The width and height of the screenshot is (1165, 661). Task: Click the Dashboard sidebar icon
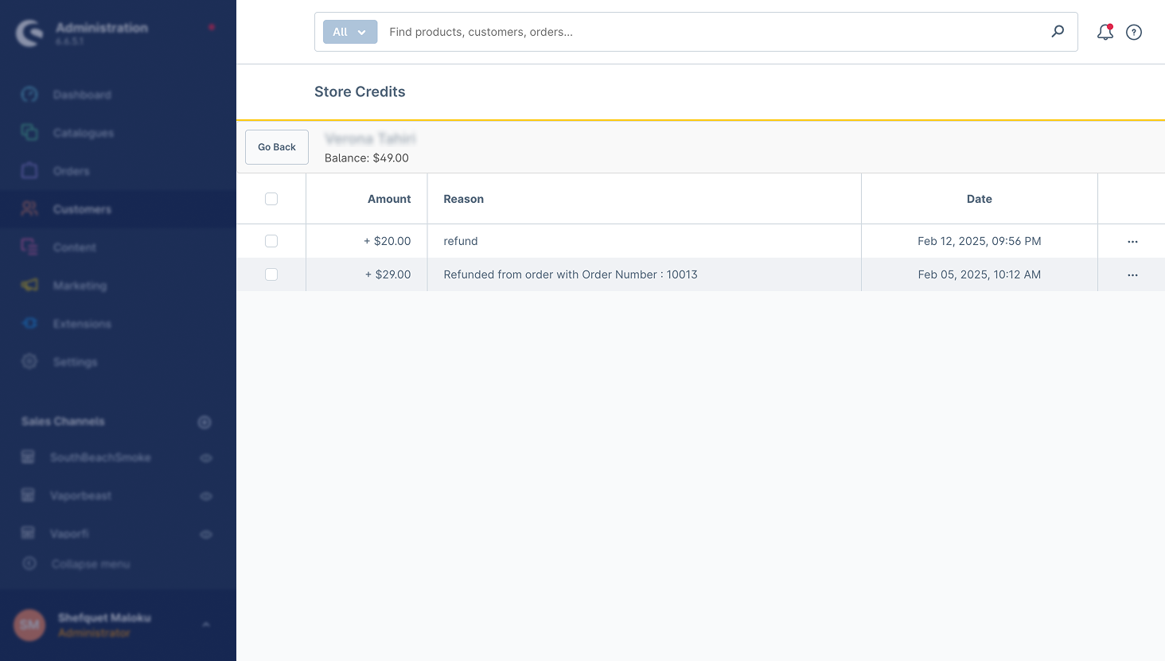[x=29, y=95]
